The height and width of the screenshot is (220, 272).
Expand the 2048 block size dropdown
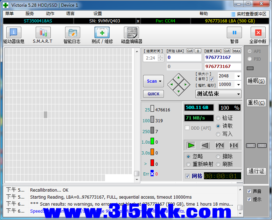(238, 76)
